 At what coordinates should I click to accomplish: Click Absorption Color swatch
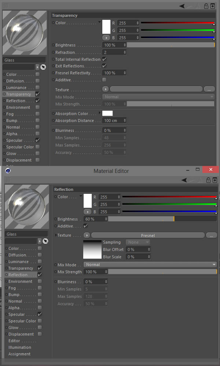click(x=107, y=113)
